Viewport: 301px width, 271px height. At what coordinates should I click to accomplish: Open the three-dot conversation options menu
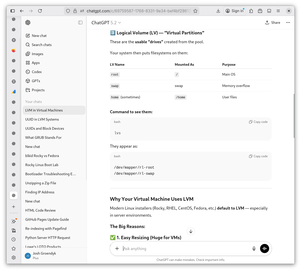coord(288,22)
